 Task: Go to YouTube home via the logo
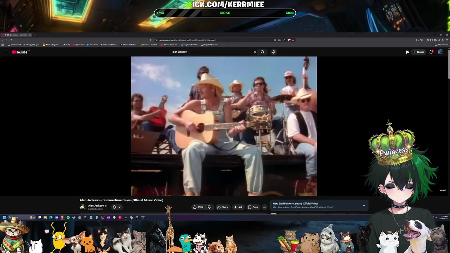click(19, 52)
